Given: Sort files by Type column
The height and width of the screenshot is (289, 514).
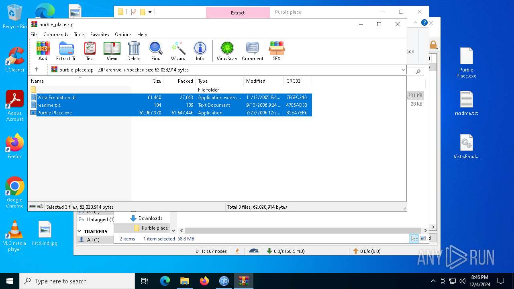Looking at the screenshot, I should [219, 81].
